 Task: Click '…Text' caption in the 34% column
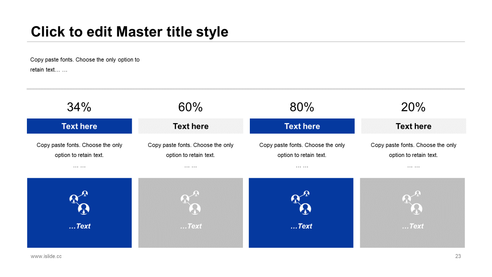(80, 226)
